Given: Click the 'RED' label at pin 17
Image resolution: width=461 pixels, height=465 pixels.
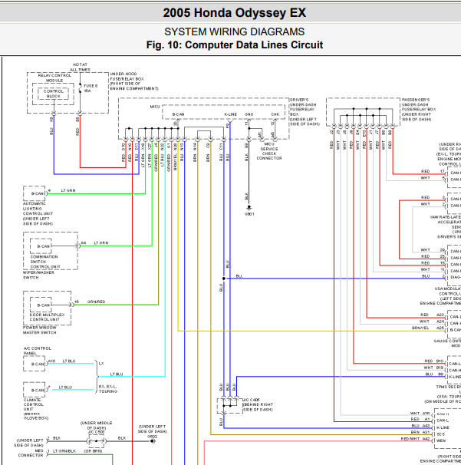Looking at the screenshot, I should click(x=425, y=171).
